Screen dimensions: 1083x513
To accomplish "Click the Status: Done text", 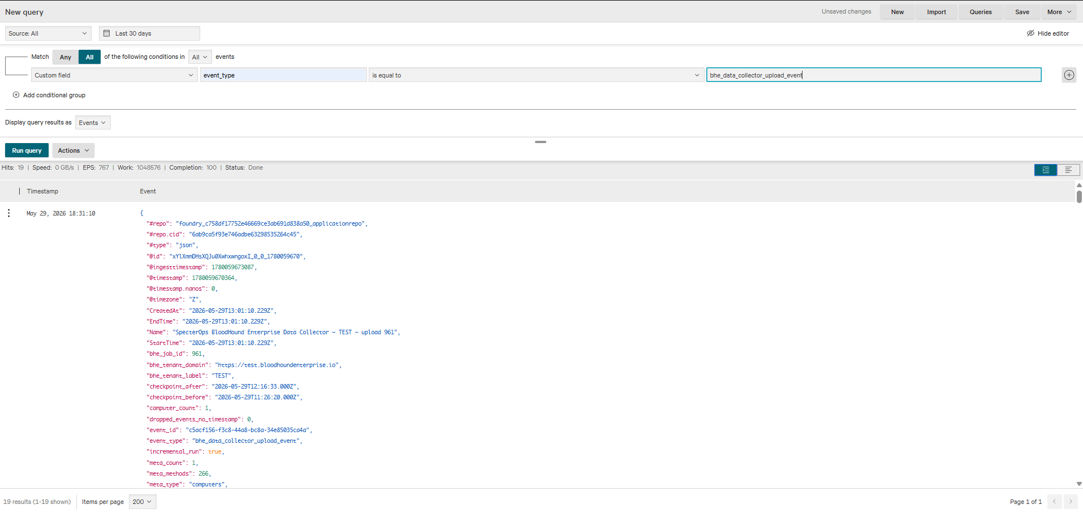I will click(x=244, y=167).
